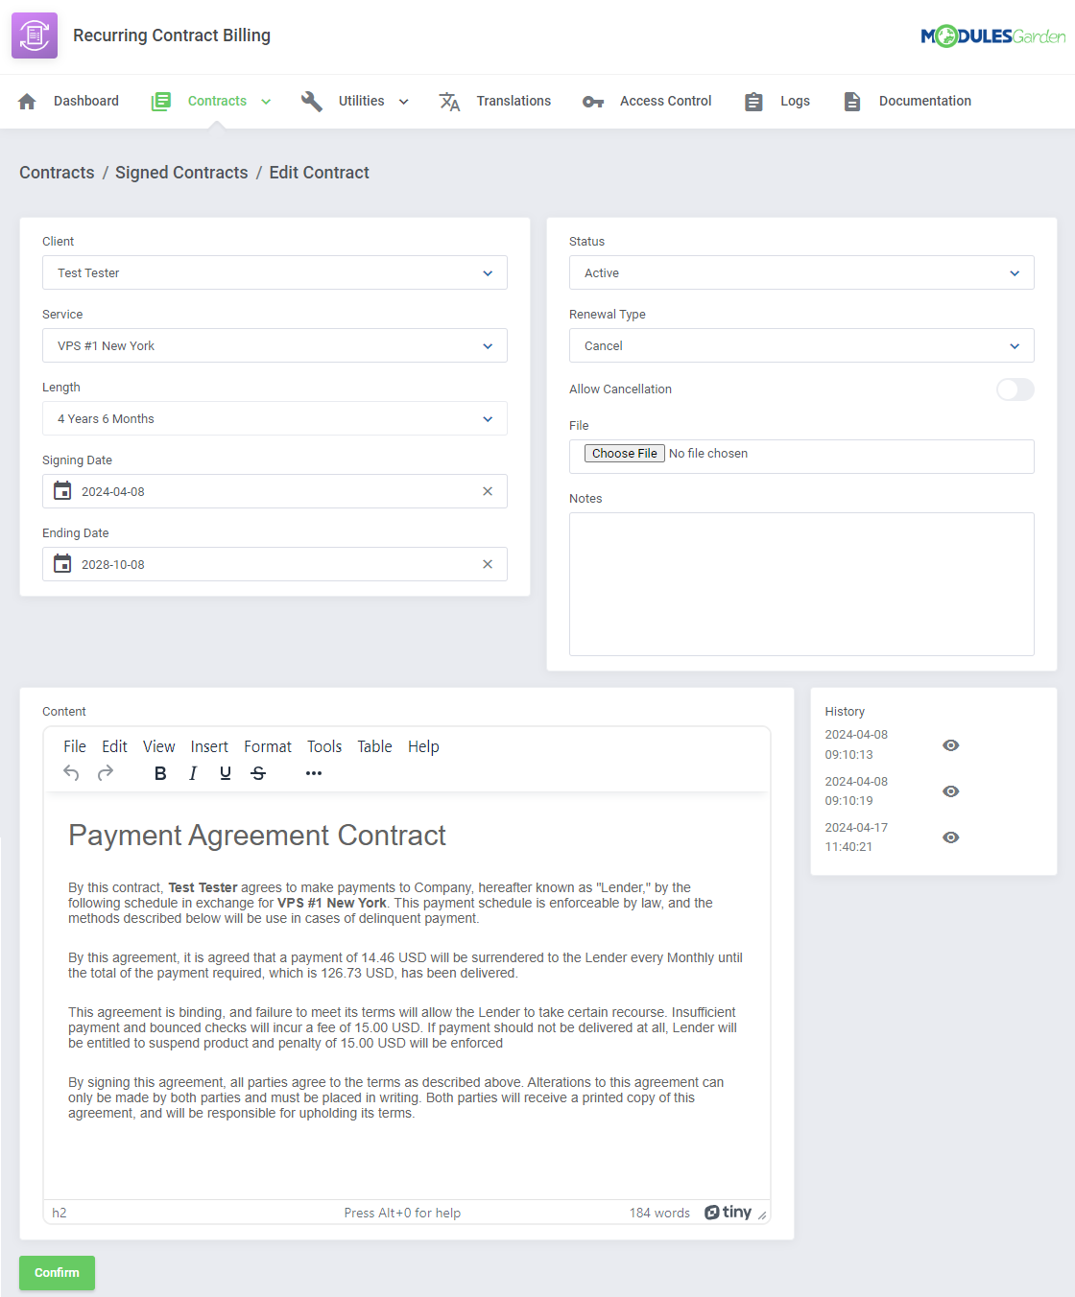Click the 184 words counter
The height and width of the screenshot is (1297, 1075).
[659, 1213]
